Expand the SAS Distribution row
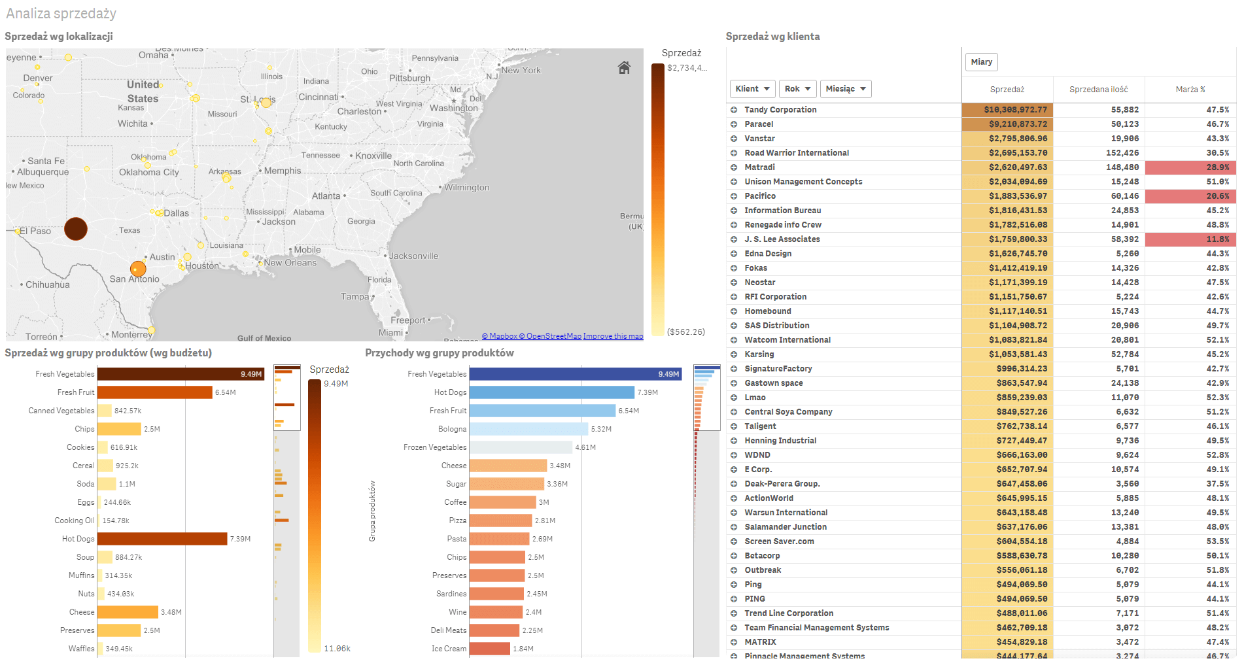The height and width of the screenshot is (667, 1244). (734, 326)
